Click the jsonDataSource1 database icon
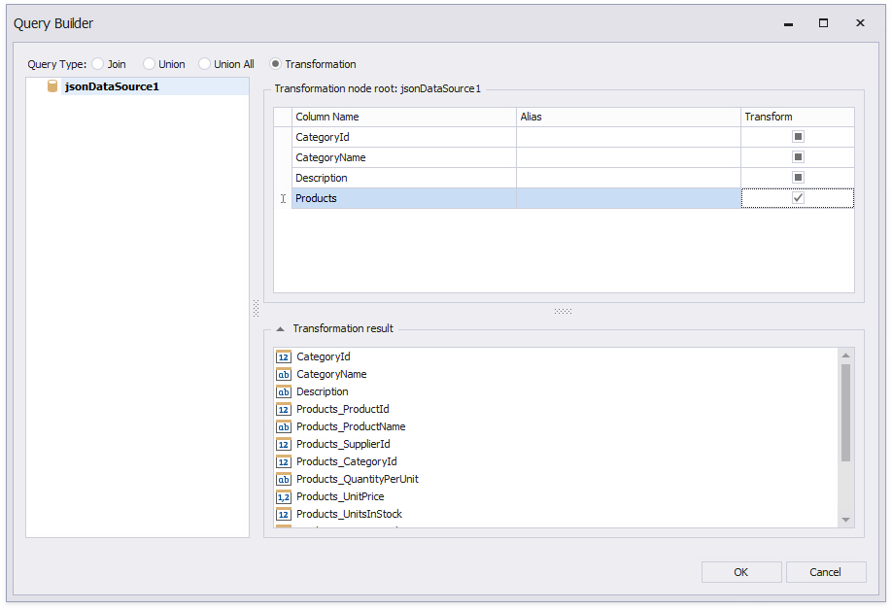The height and width of the screenshot is (610, 892). (52, 85)
